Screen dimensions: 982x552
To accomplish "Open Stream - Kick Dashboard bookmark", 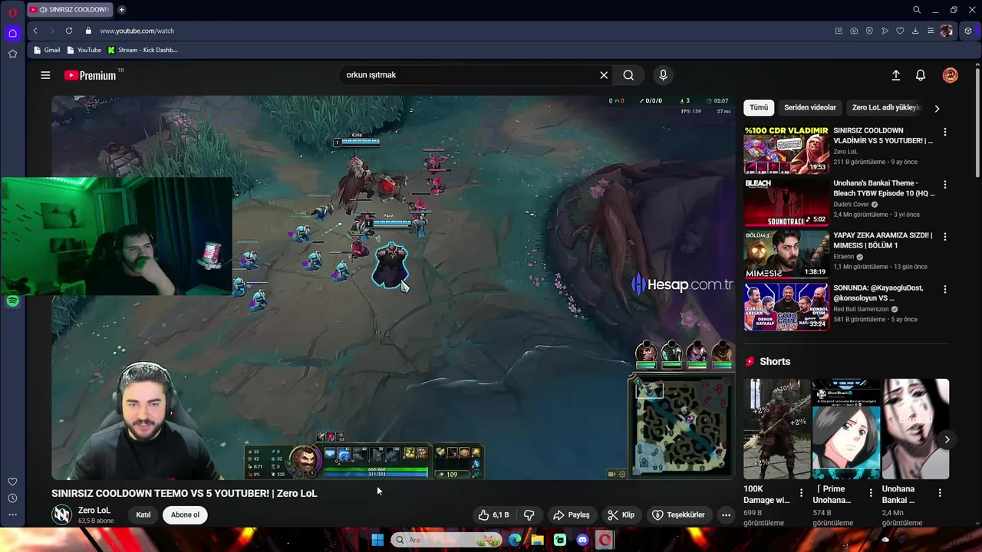I will [143, 50].
